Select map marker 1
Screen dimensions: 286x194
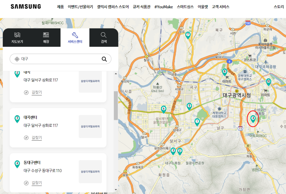197,122
